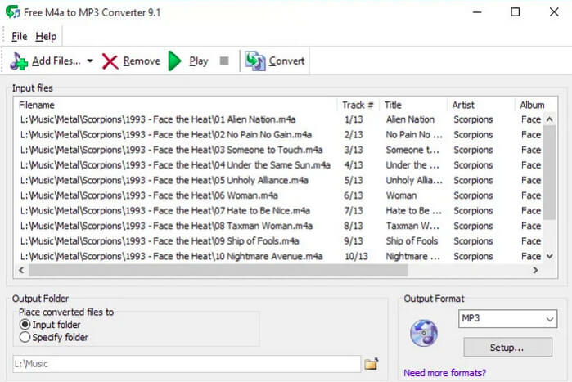Click the Add Files music note icon
This screenshot has width=572, height=382.
pos(18,61)
